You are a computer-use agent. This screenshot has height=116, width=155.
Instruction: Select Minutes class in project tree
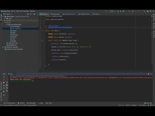14,35
